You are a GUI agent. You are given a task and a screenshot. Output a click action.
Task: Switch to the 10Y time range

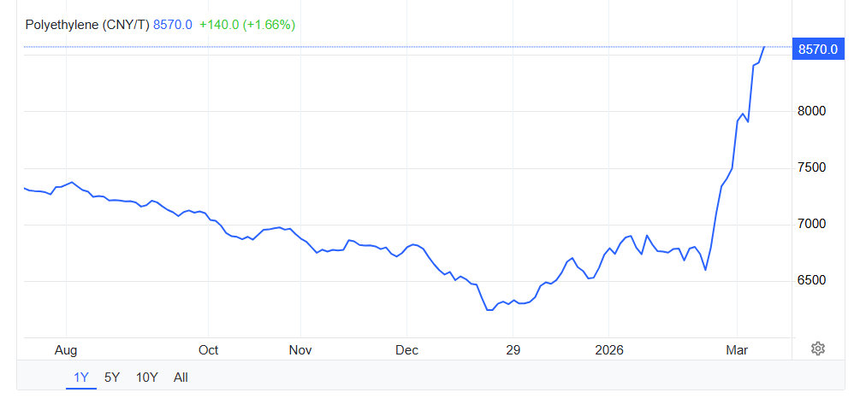[146, 377]
